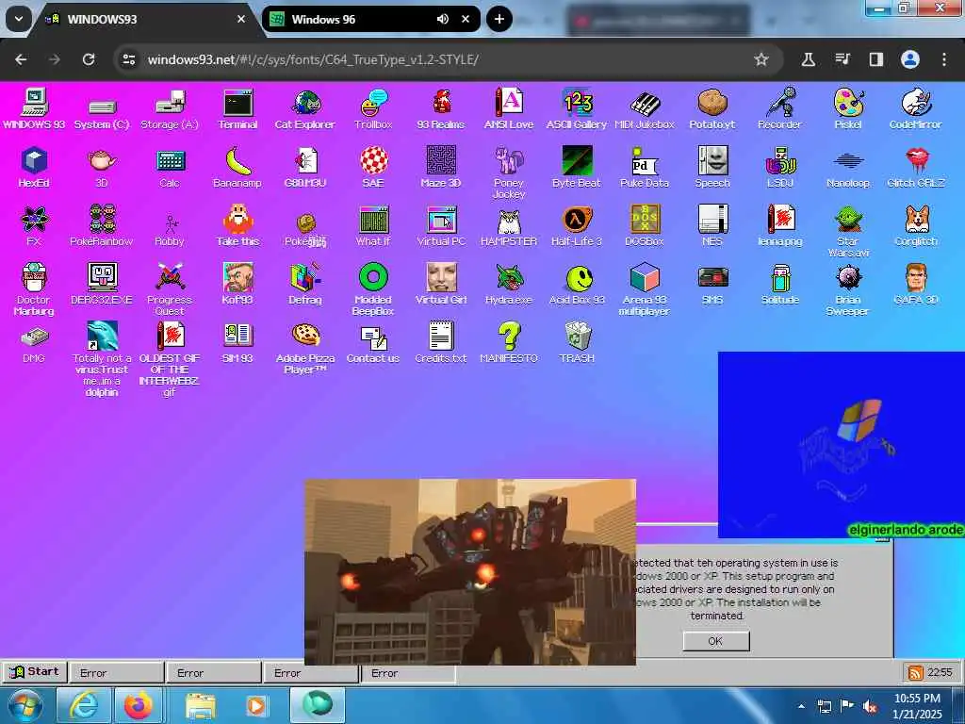Expand the tab search dropdown
The height and width of the screenshot is (724, 965).
pos(19,19)
